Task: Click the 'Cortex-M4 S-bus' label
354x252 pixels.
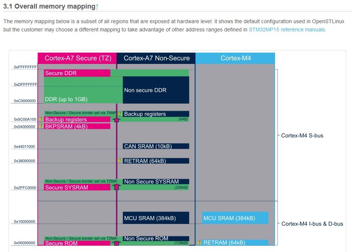Action: click(x=302, y=136)
